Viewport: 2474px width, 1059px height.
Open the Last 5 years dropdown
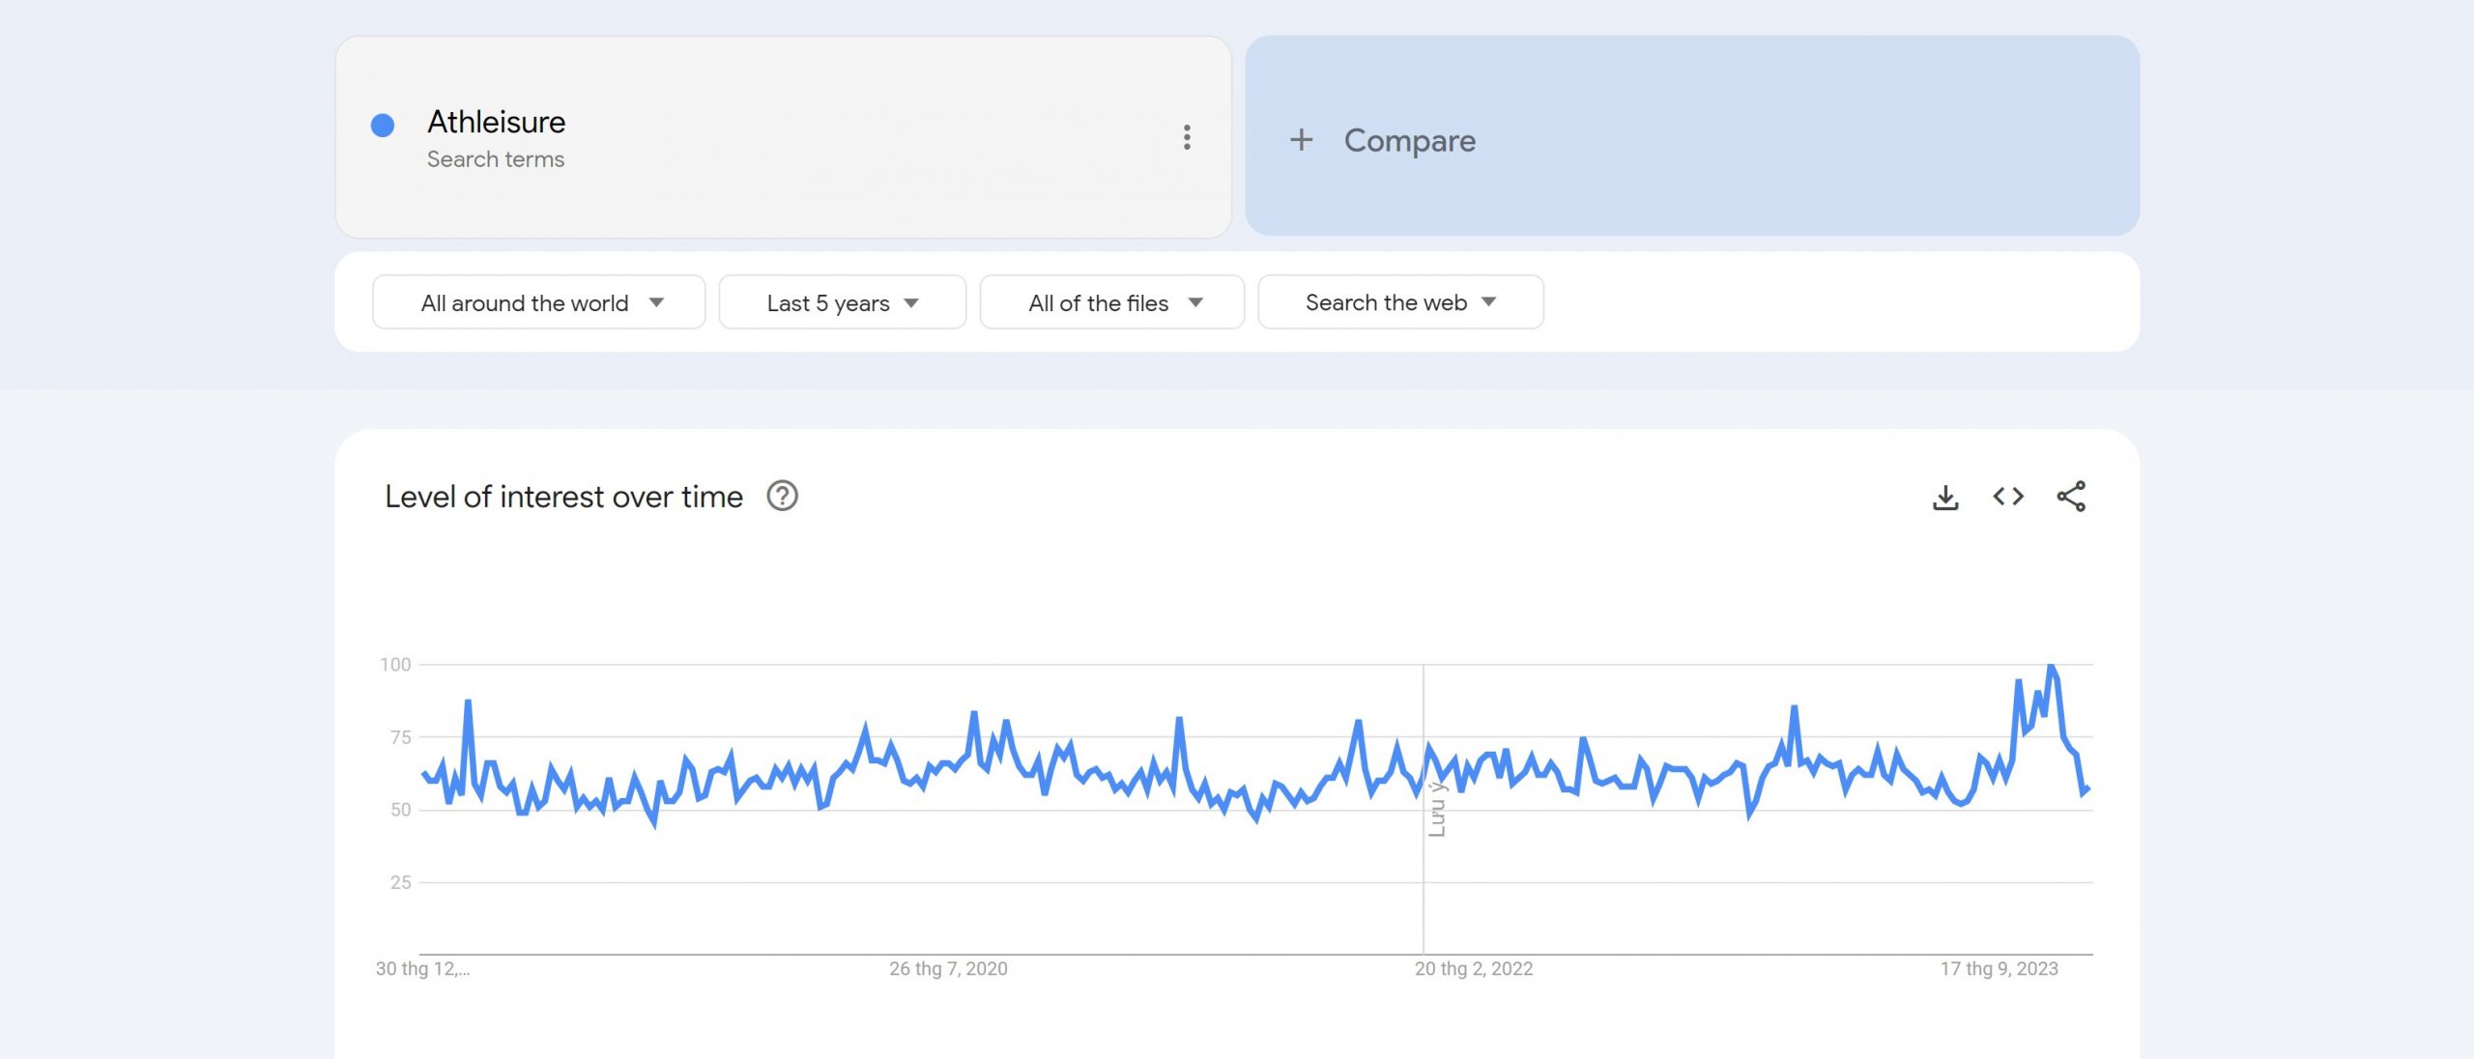coord(842,302)
